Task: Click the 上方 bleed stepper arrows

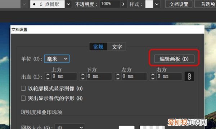Action: [48, 76]
